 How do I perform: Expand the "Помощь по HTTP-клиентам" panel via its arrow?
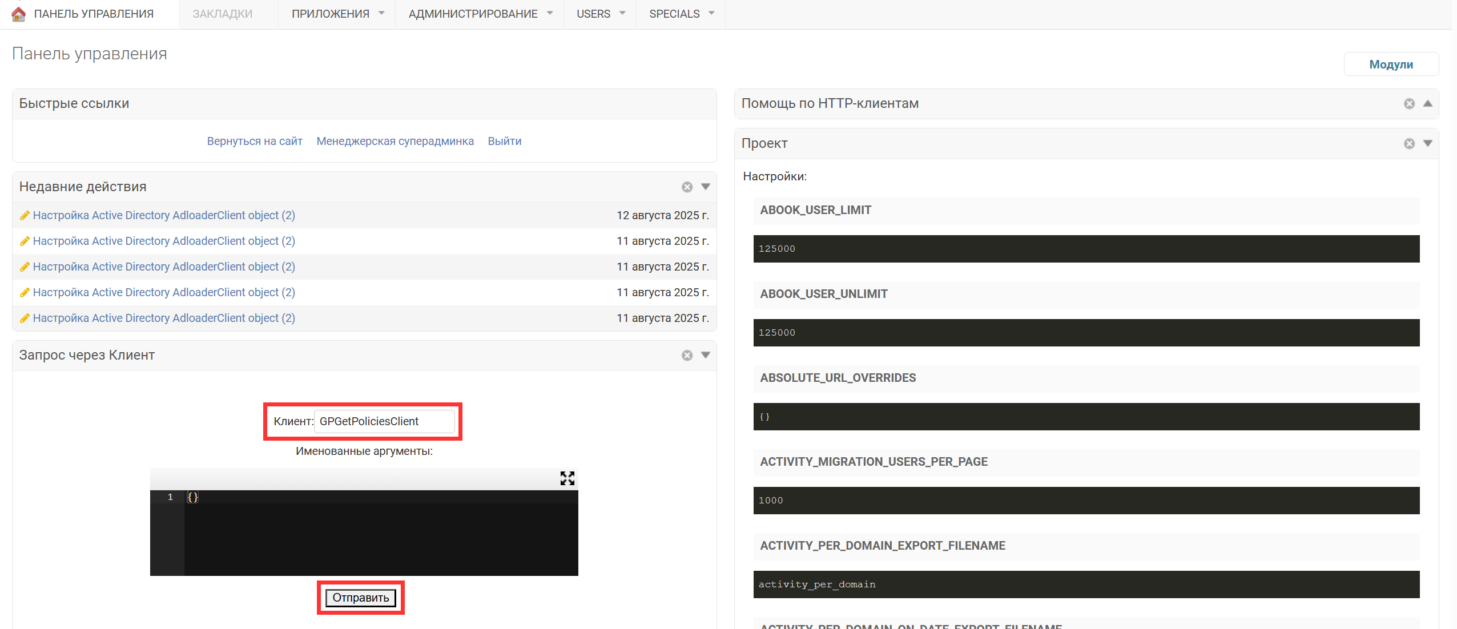(x=1428, y=103)
